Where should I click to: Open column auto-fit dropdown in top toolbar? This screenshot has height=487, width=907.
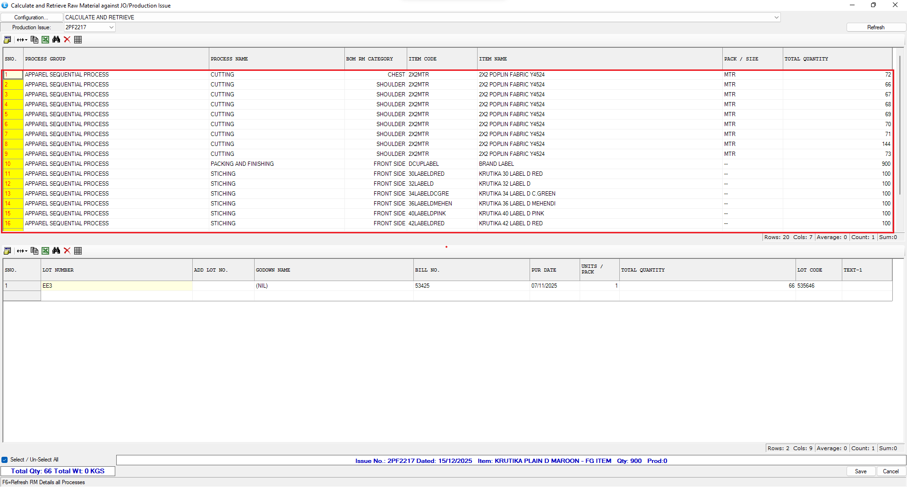[x=22, y=40]
